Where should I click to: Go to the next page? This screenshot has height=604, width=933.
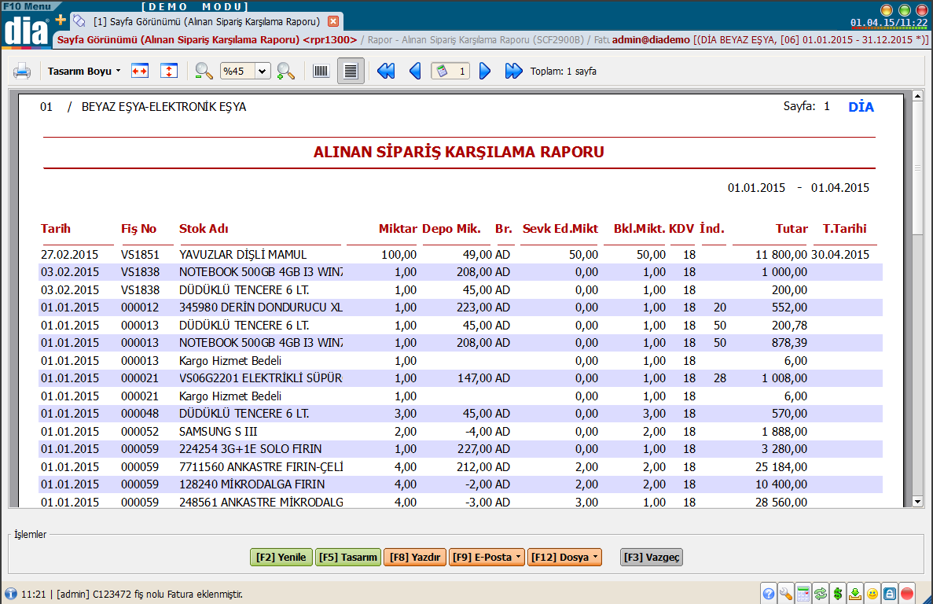point(485,72)
